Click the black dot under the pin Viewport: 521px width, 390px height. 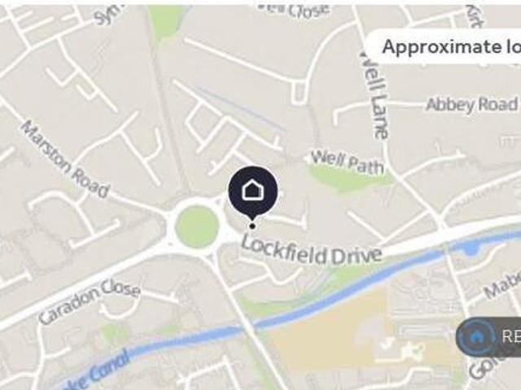(252, 226)
